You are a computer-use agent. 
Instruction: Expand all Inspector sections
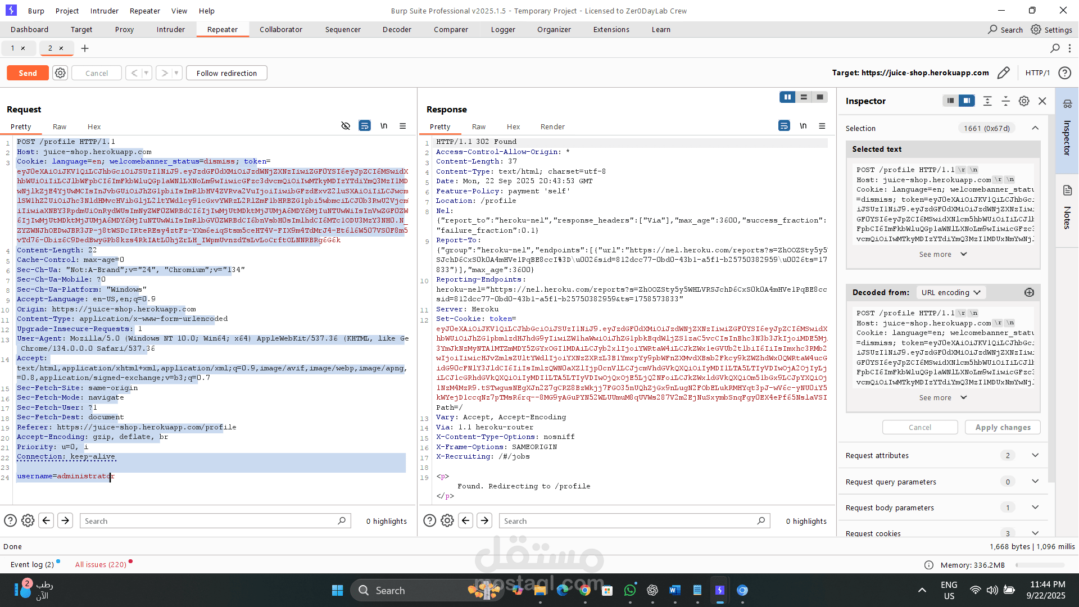click(987, 101)
